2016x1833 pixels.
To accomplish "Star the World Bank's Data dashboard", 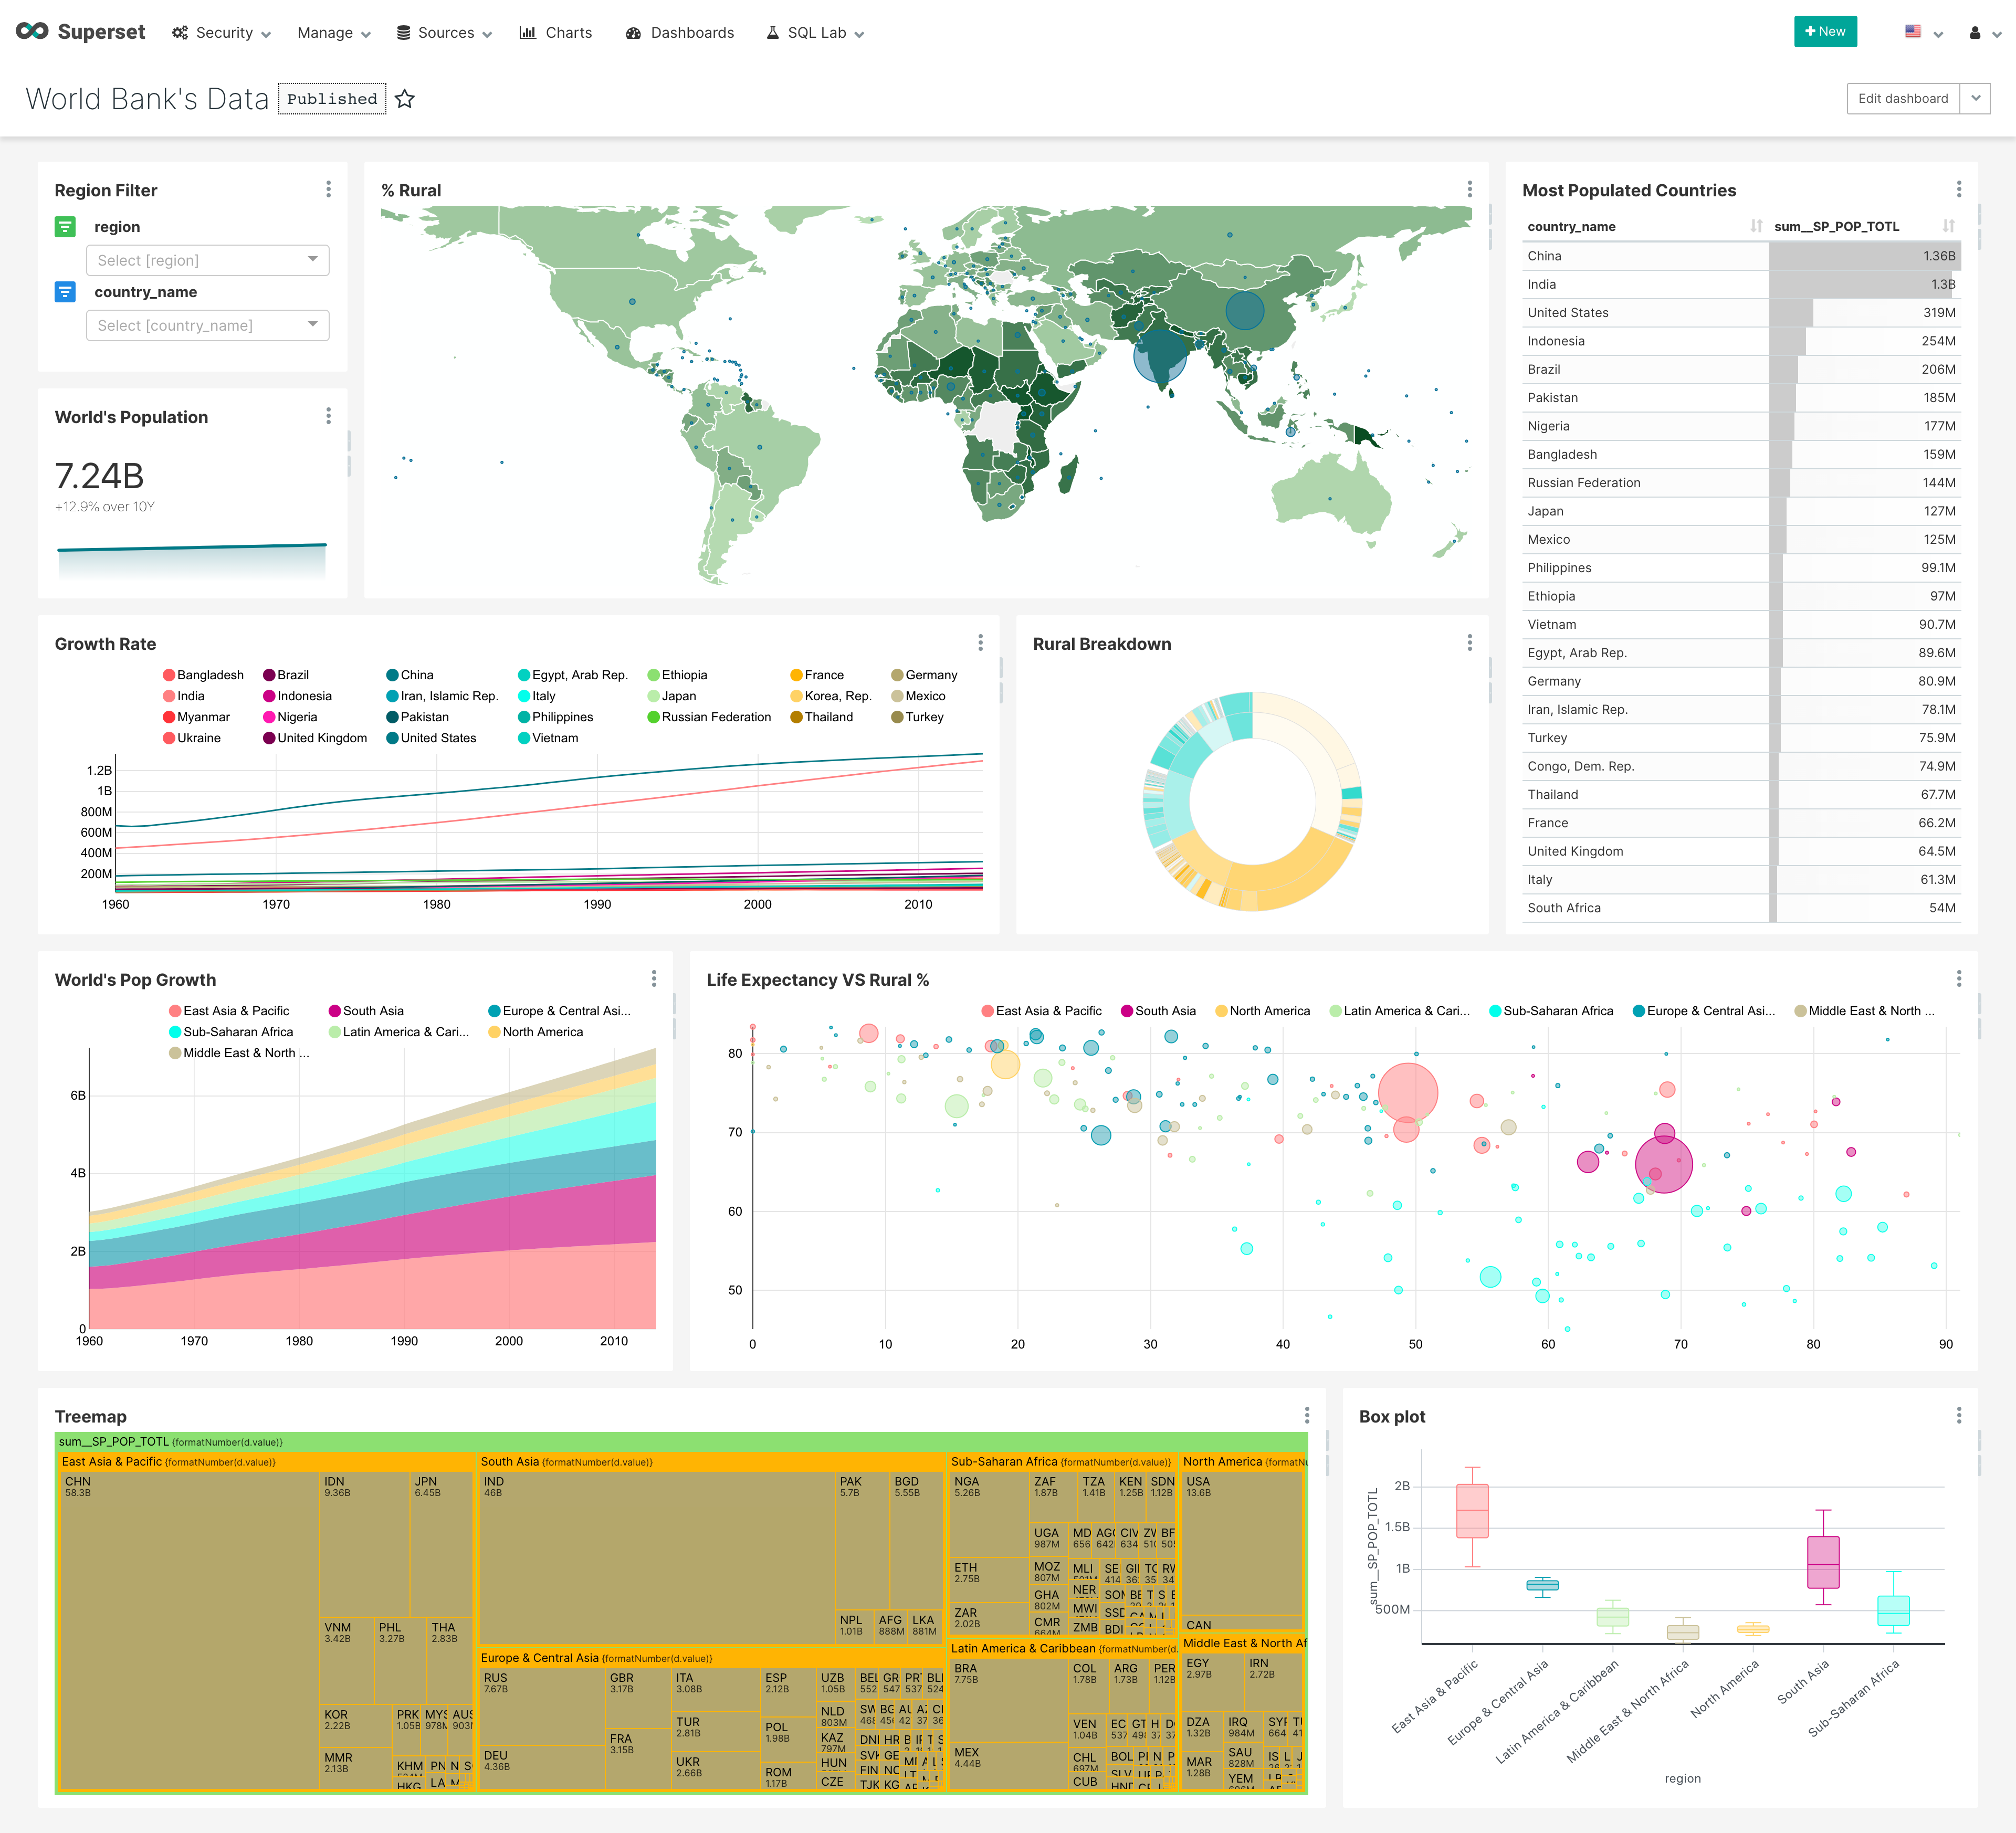I will [405, 99].
